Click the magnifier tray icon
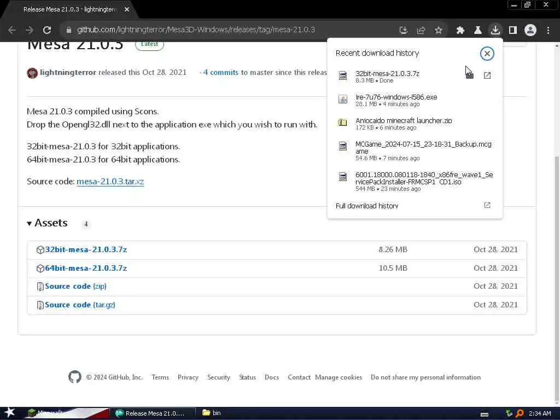This screenshot has width=560, height=420. 520,413
